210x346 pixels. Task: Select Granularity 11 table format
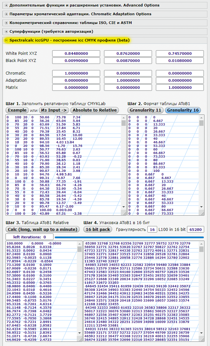click(x=145, y=110)
